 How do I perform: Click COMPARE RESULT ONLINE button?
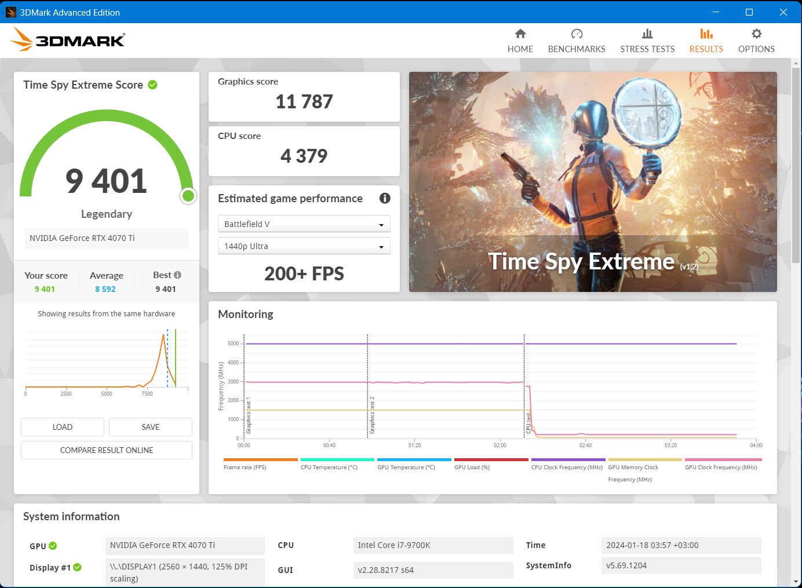(x=107, y=450)
